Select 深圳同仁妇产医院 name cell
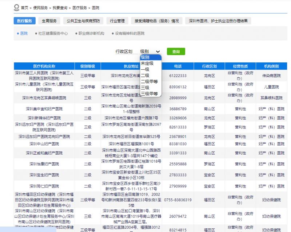 pyautogui.click(x=44, y=186)
